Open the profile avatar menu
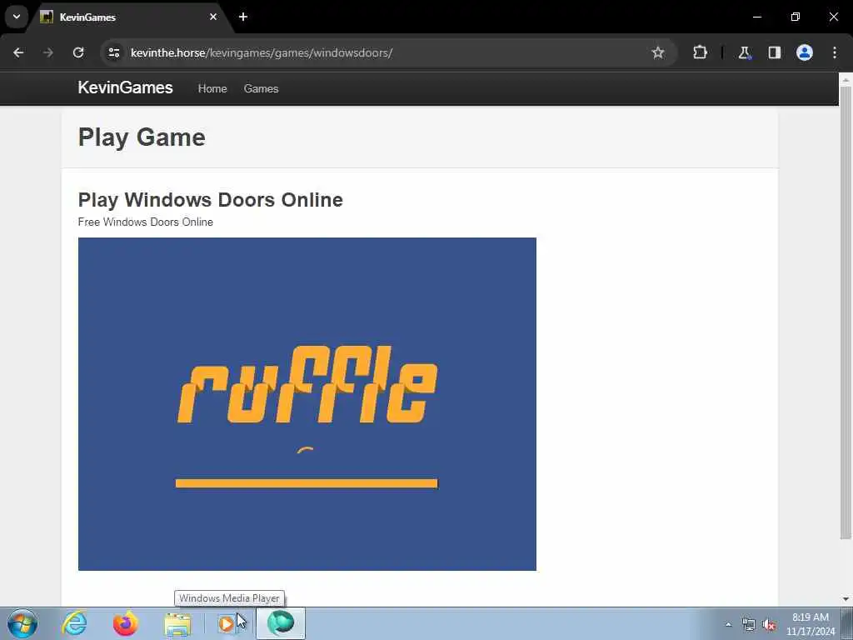Screen dimensions: 853x640 tap(805, 52)
